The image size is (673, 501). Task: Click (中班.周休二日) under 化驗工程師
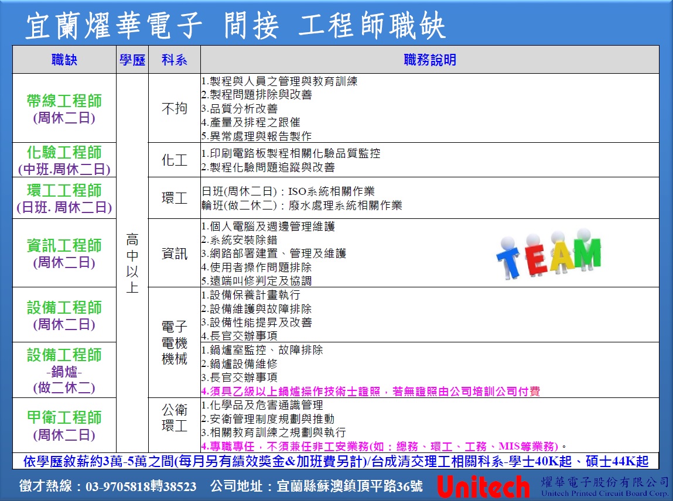64,169
